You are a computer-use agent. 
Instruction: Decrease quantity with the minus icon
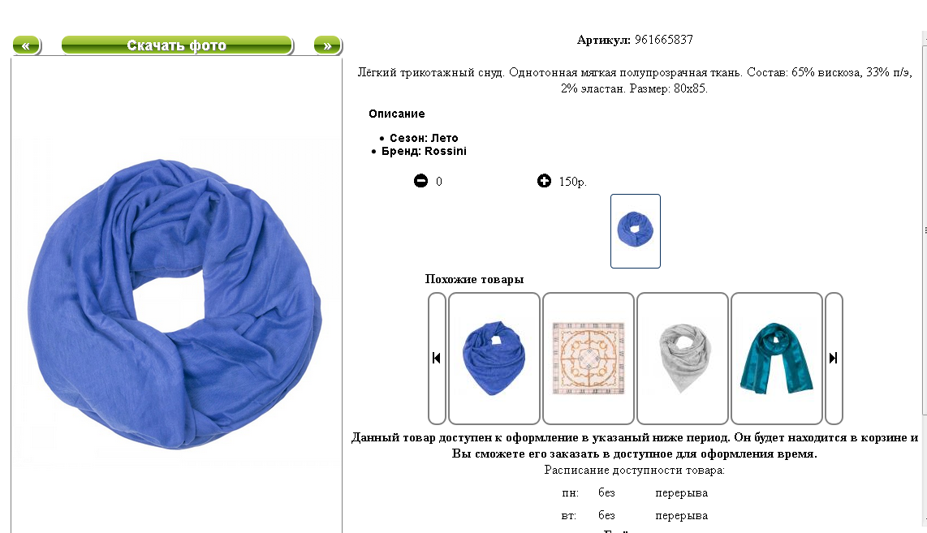[x=420, y=181]
